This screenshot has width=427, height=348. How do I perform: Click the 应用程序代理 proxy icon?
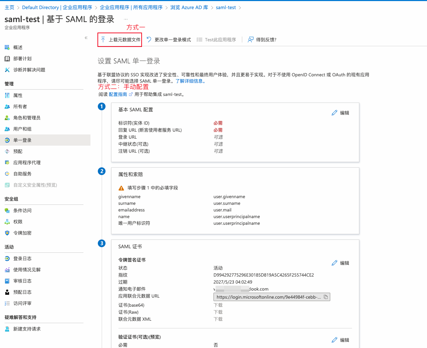[x=7, y=162]
